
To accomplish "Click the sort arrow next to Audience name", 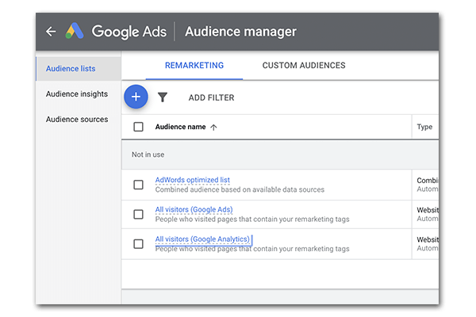I will [213, 127].
